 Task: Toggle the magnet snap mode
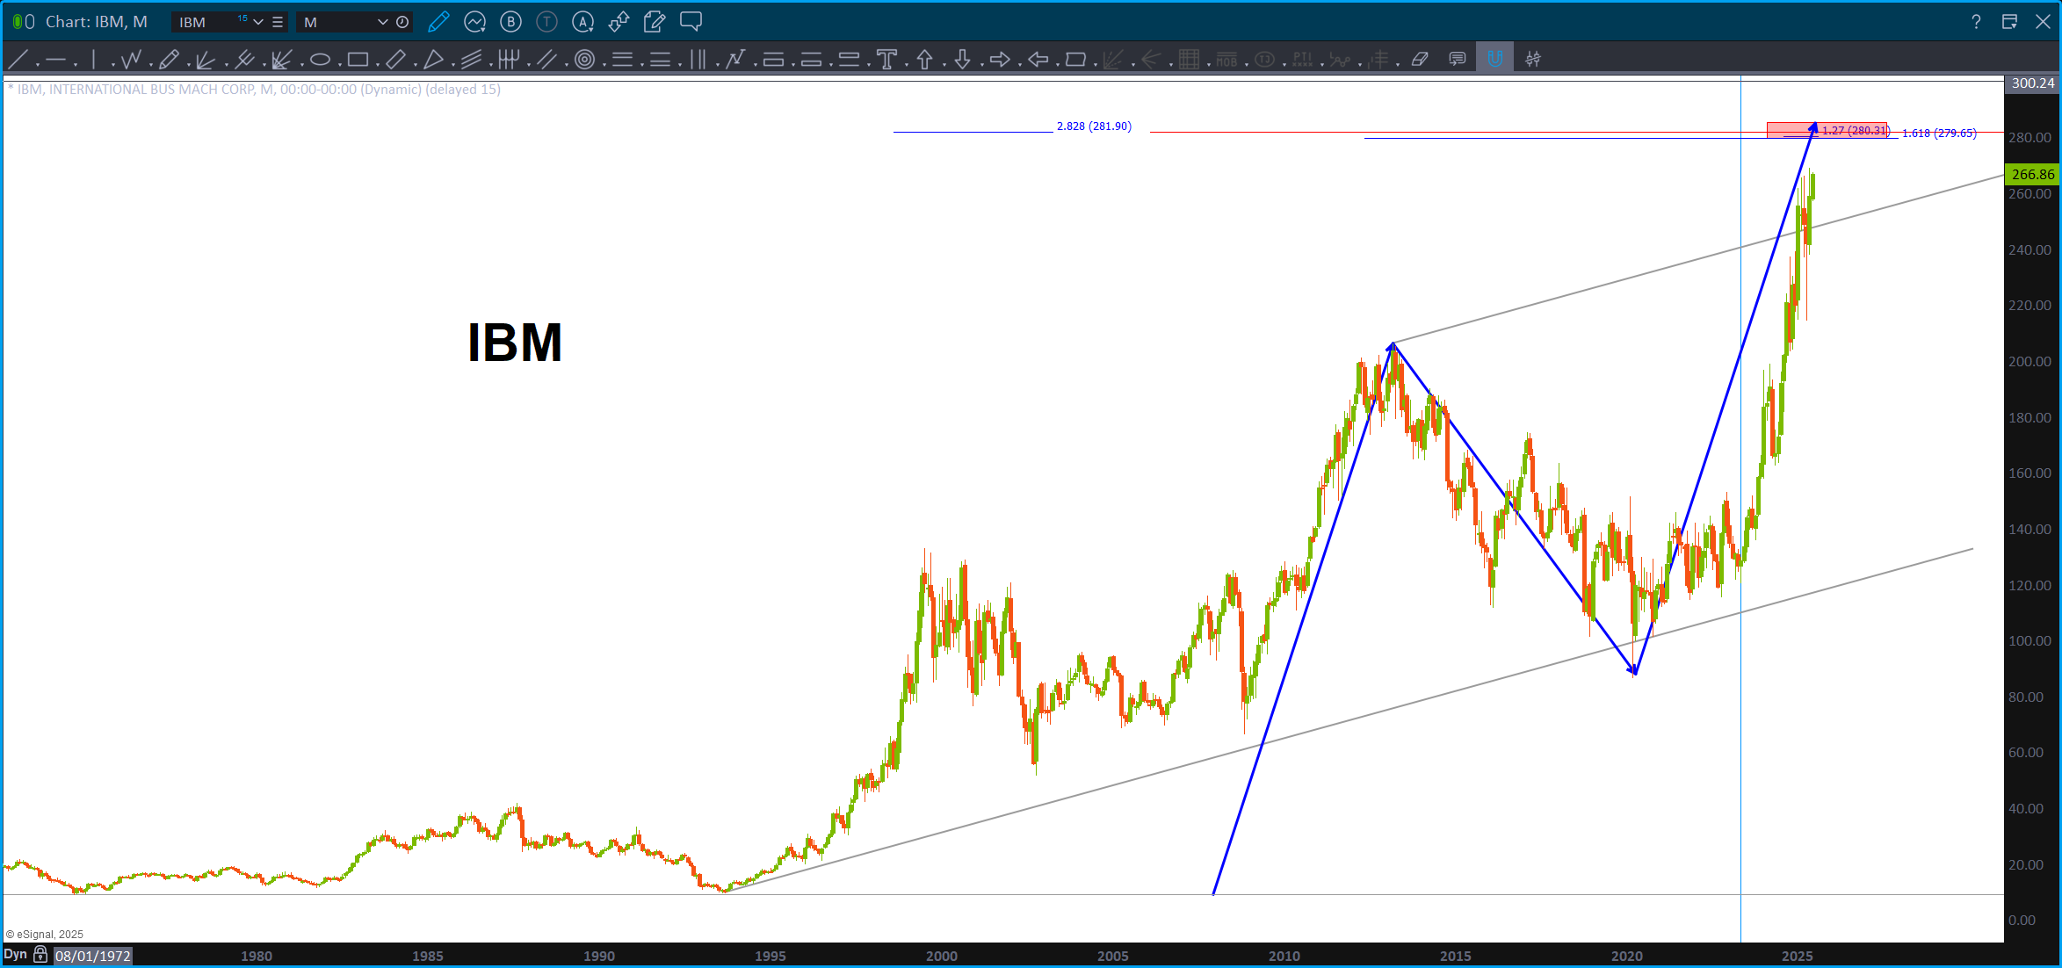[1494, 60]
